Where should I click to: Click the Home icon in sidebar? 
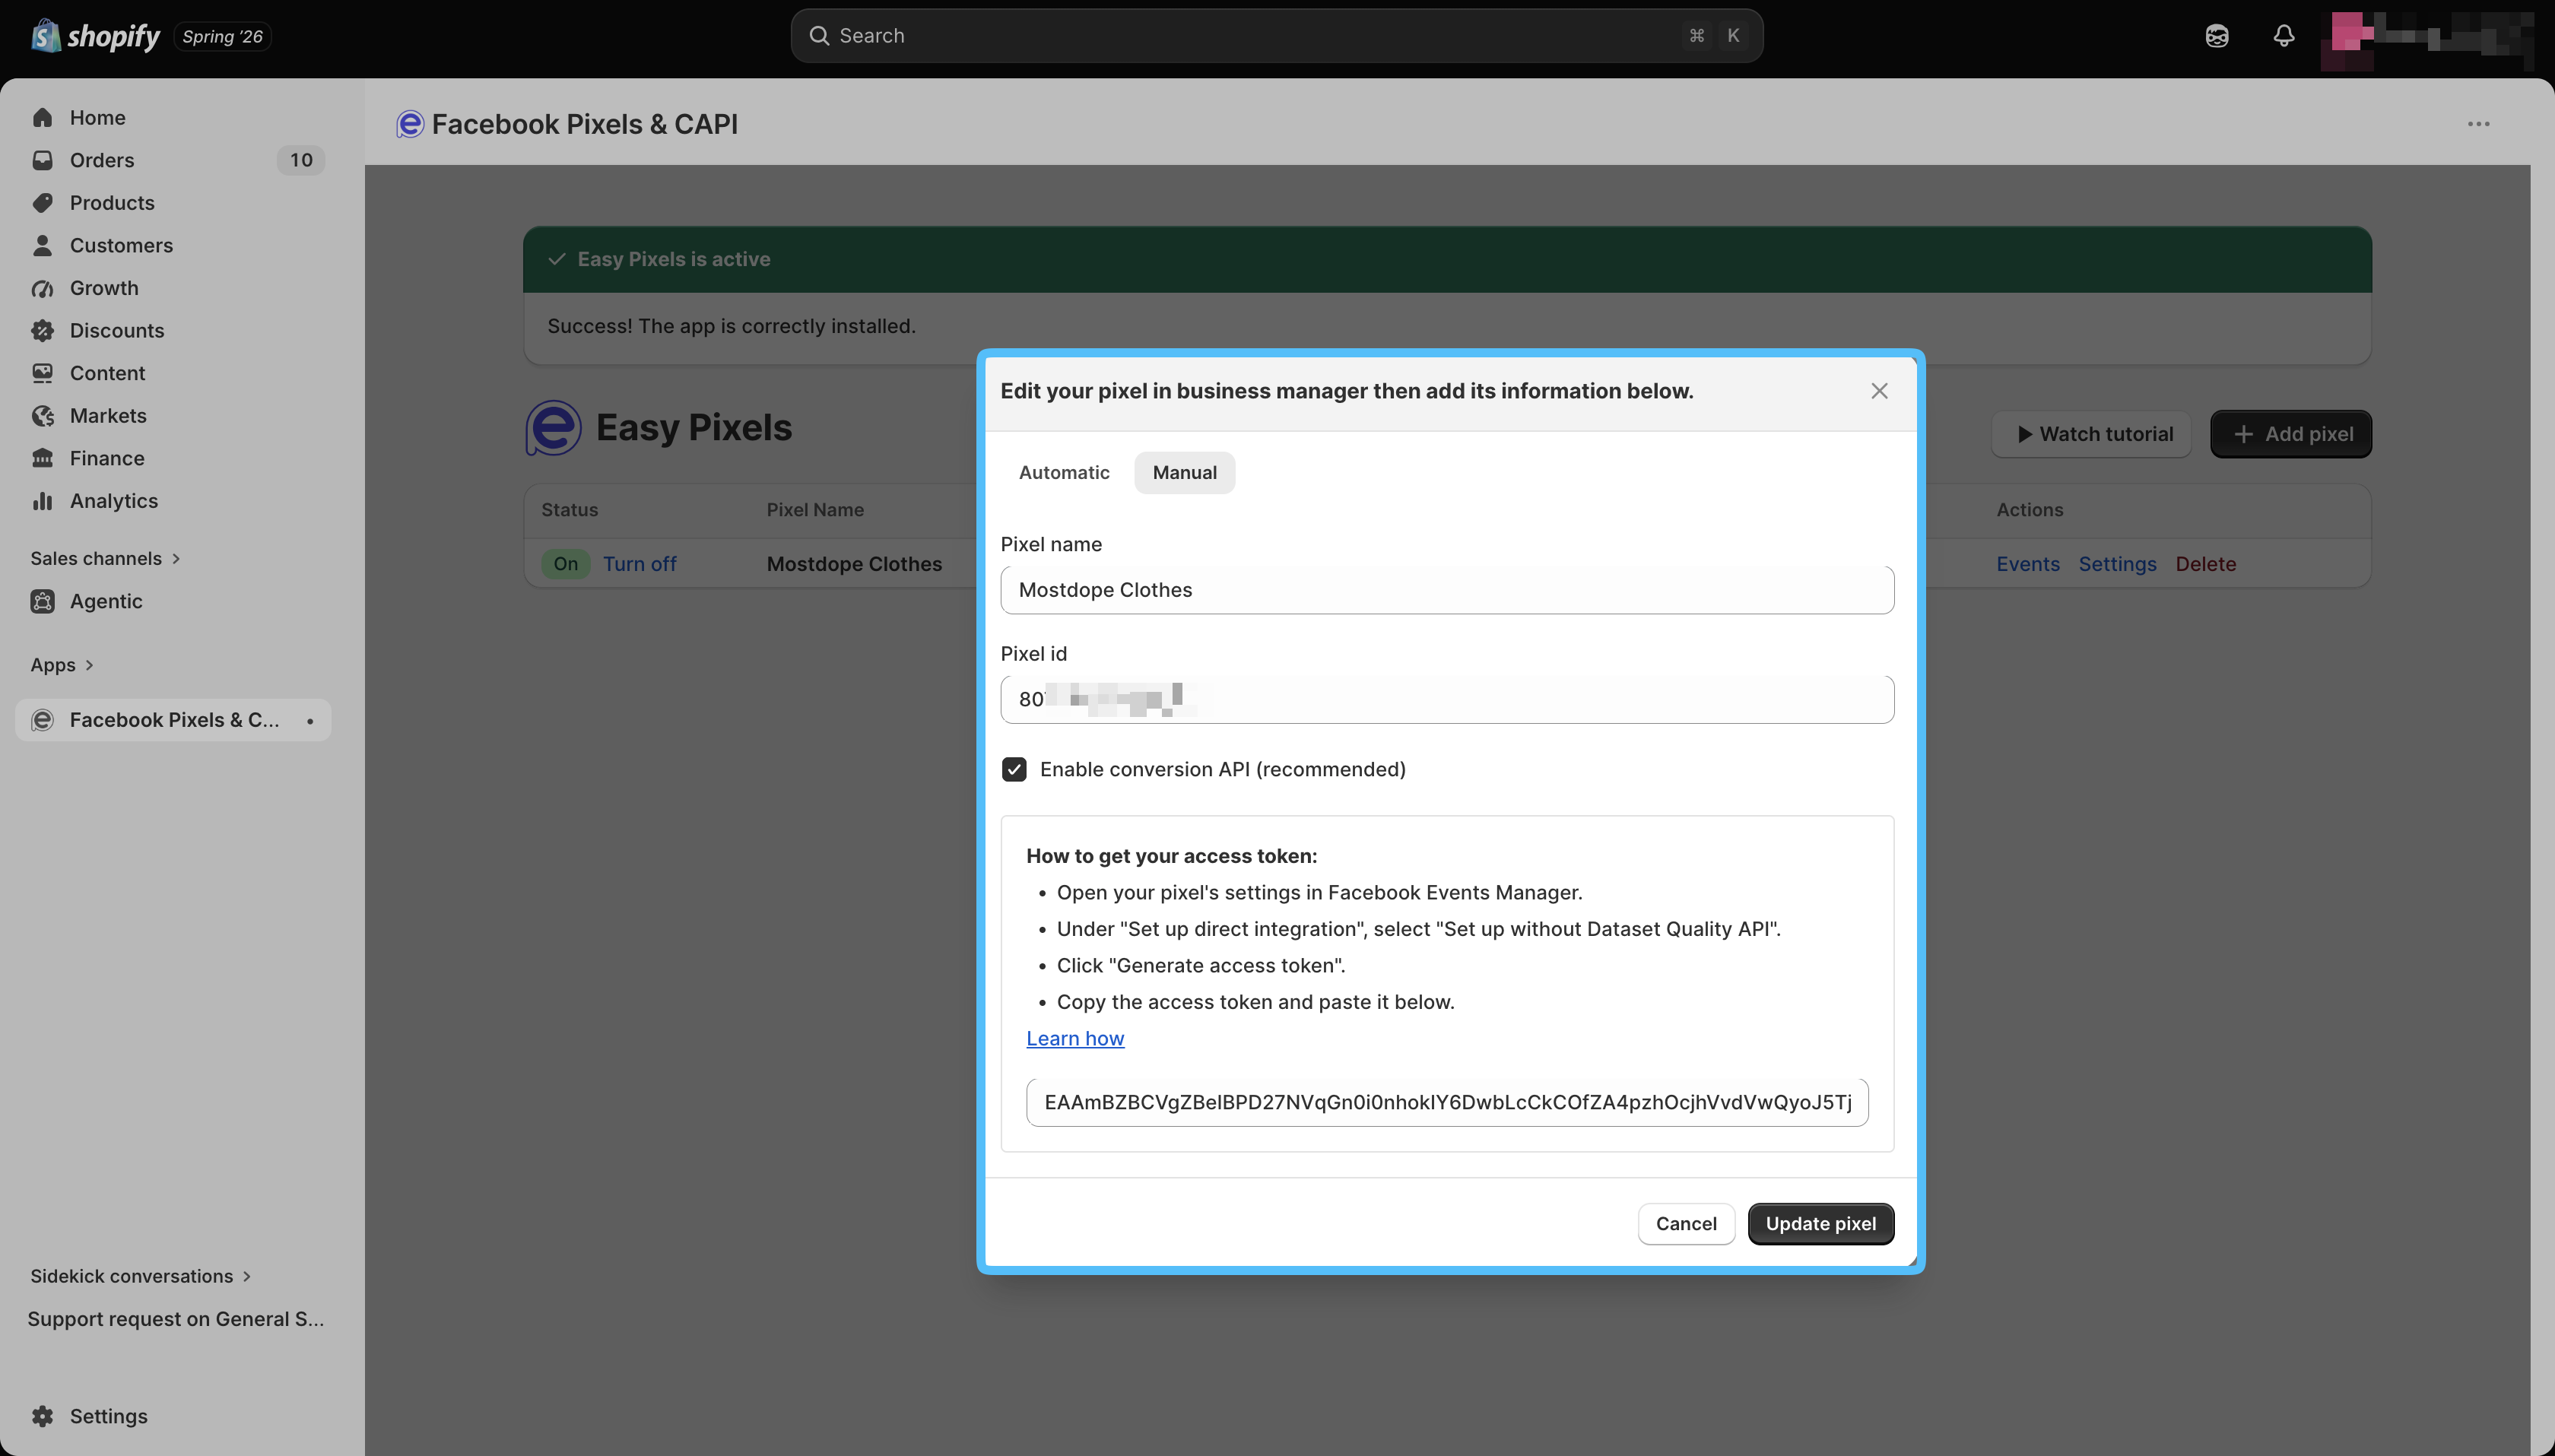click(x=42, y=118)
